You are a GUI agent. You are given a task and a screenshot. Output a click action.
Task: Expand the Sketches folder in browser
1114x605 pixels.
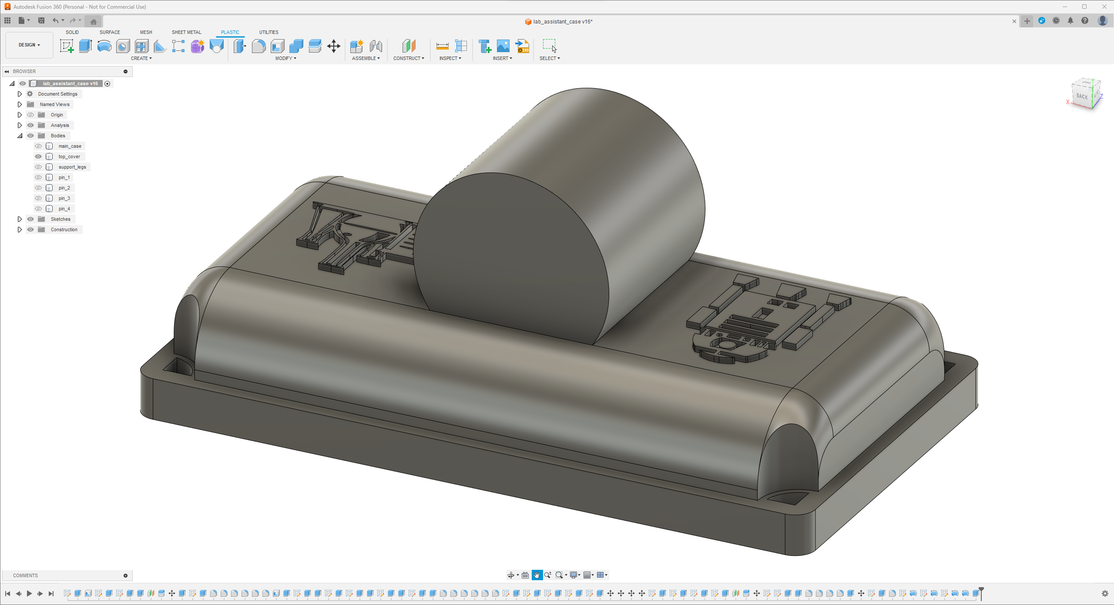click(19, 219)
